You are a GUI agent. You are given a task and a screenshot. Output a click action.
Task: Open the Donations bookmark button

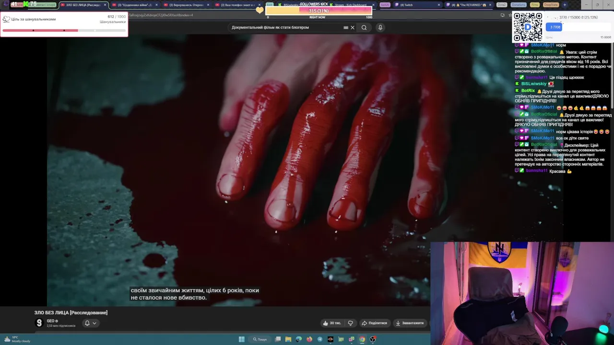pos(519,5)
